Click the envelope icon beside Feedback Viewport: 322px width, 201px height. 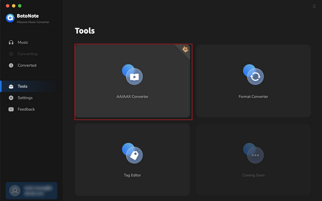[x=11, y=109]
